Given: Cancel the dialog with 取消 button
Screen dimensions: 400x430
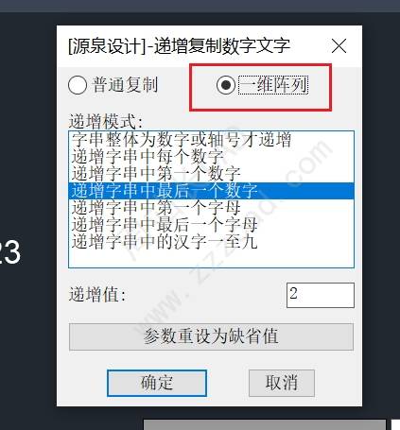Looking at the screenshot, I should pyautogui.click(x=282, y=383).
